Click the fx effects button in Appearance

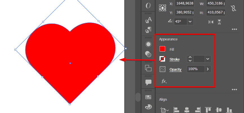click(164, 81)
